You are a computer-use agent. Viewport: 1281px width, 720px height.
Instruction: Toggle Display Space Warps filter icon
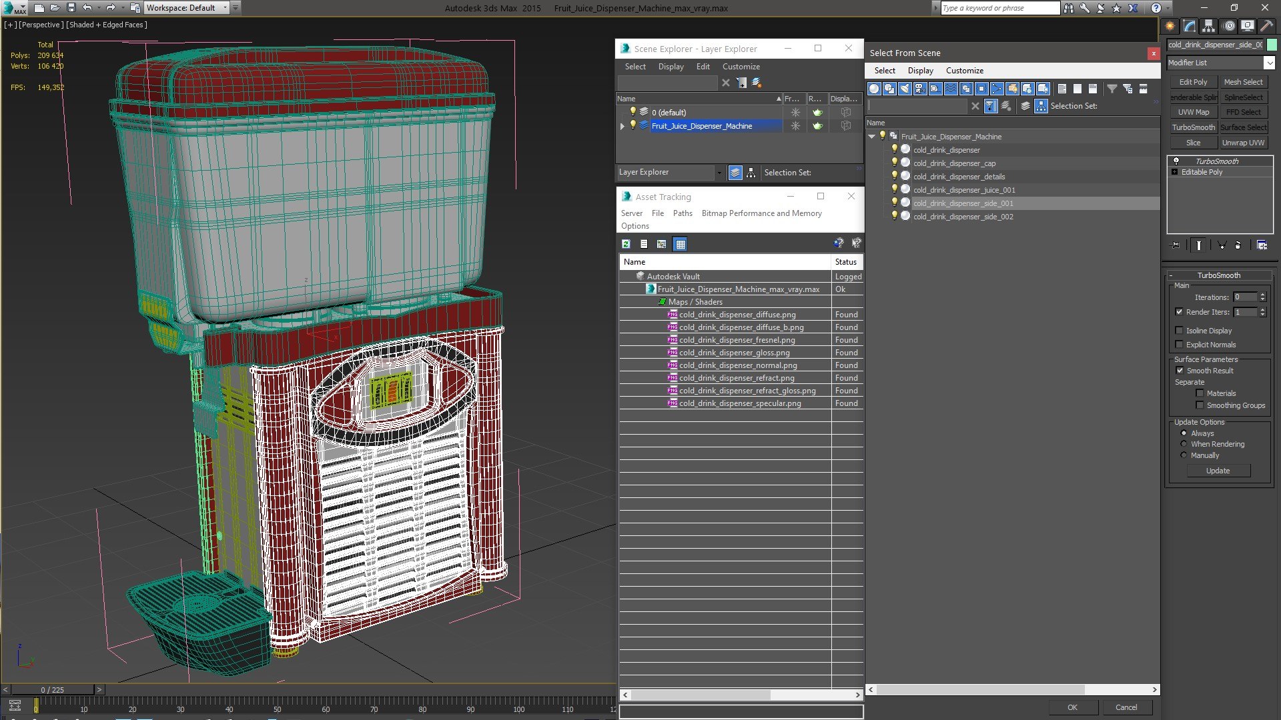[x=951, y=89]
